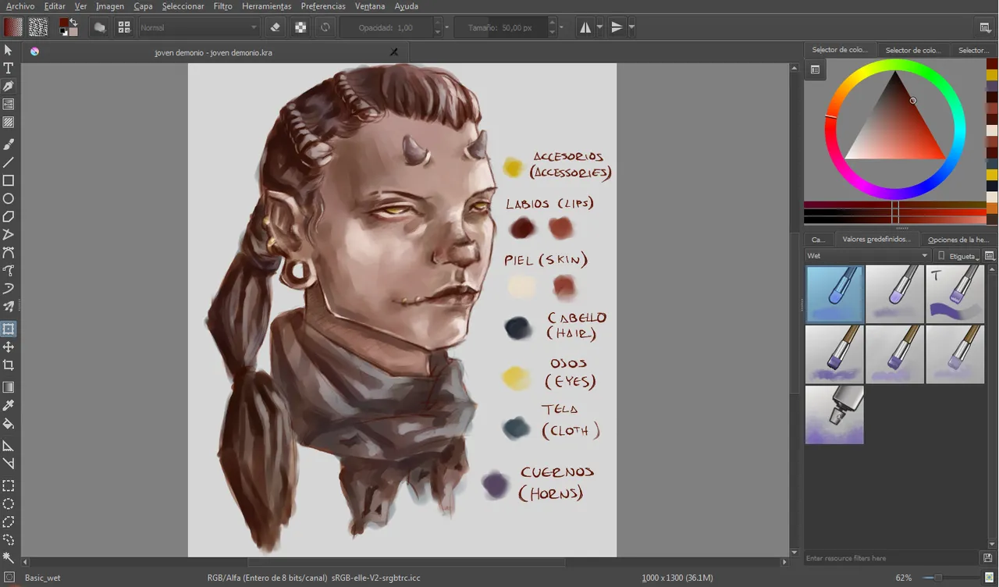Select the Move tool
999x587 pixels.
9,347
